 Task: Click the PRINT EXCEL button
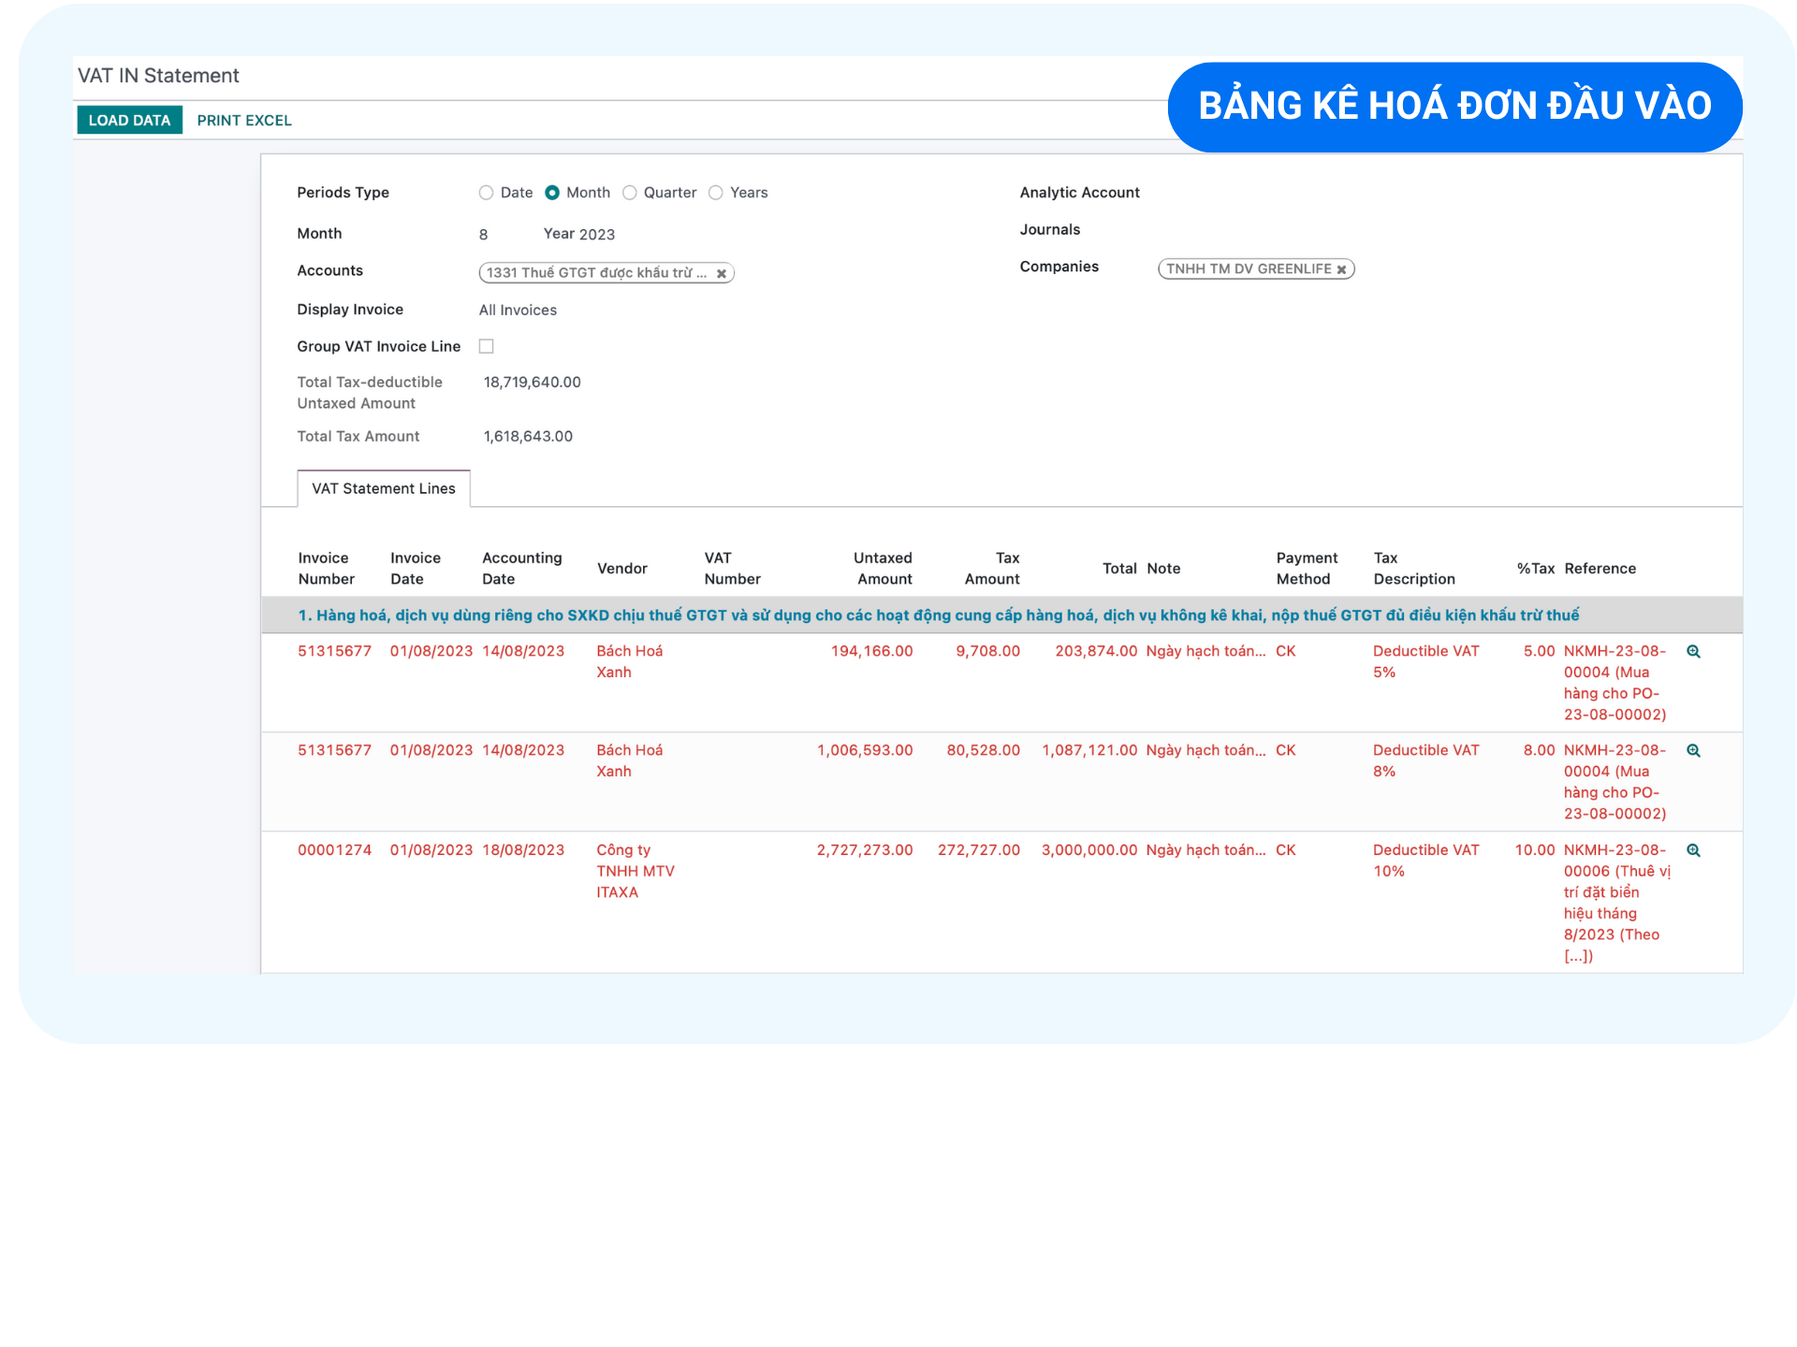pyautogui.click(x=244, y=121)
